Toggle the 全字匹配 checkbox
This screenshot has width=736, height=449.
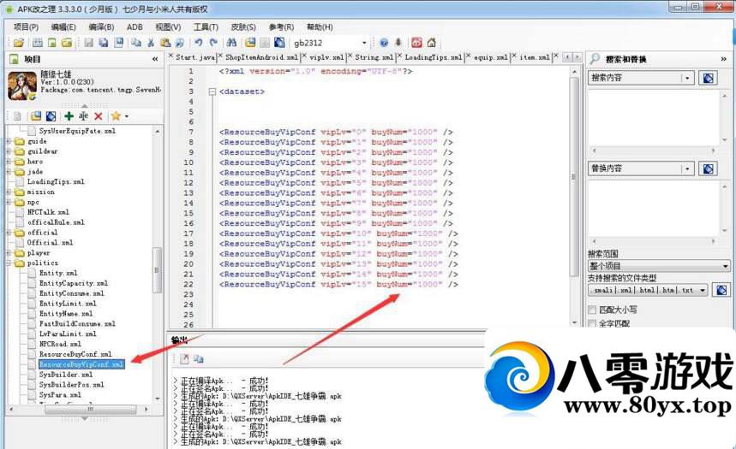pyautogui.click(x=592, y=324)
